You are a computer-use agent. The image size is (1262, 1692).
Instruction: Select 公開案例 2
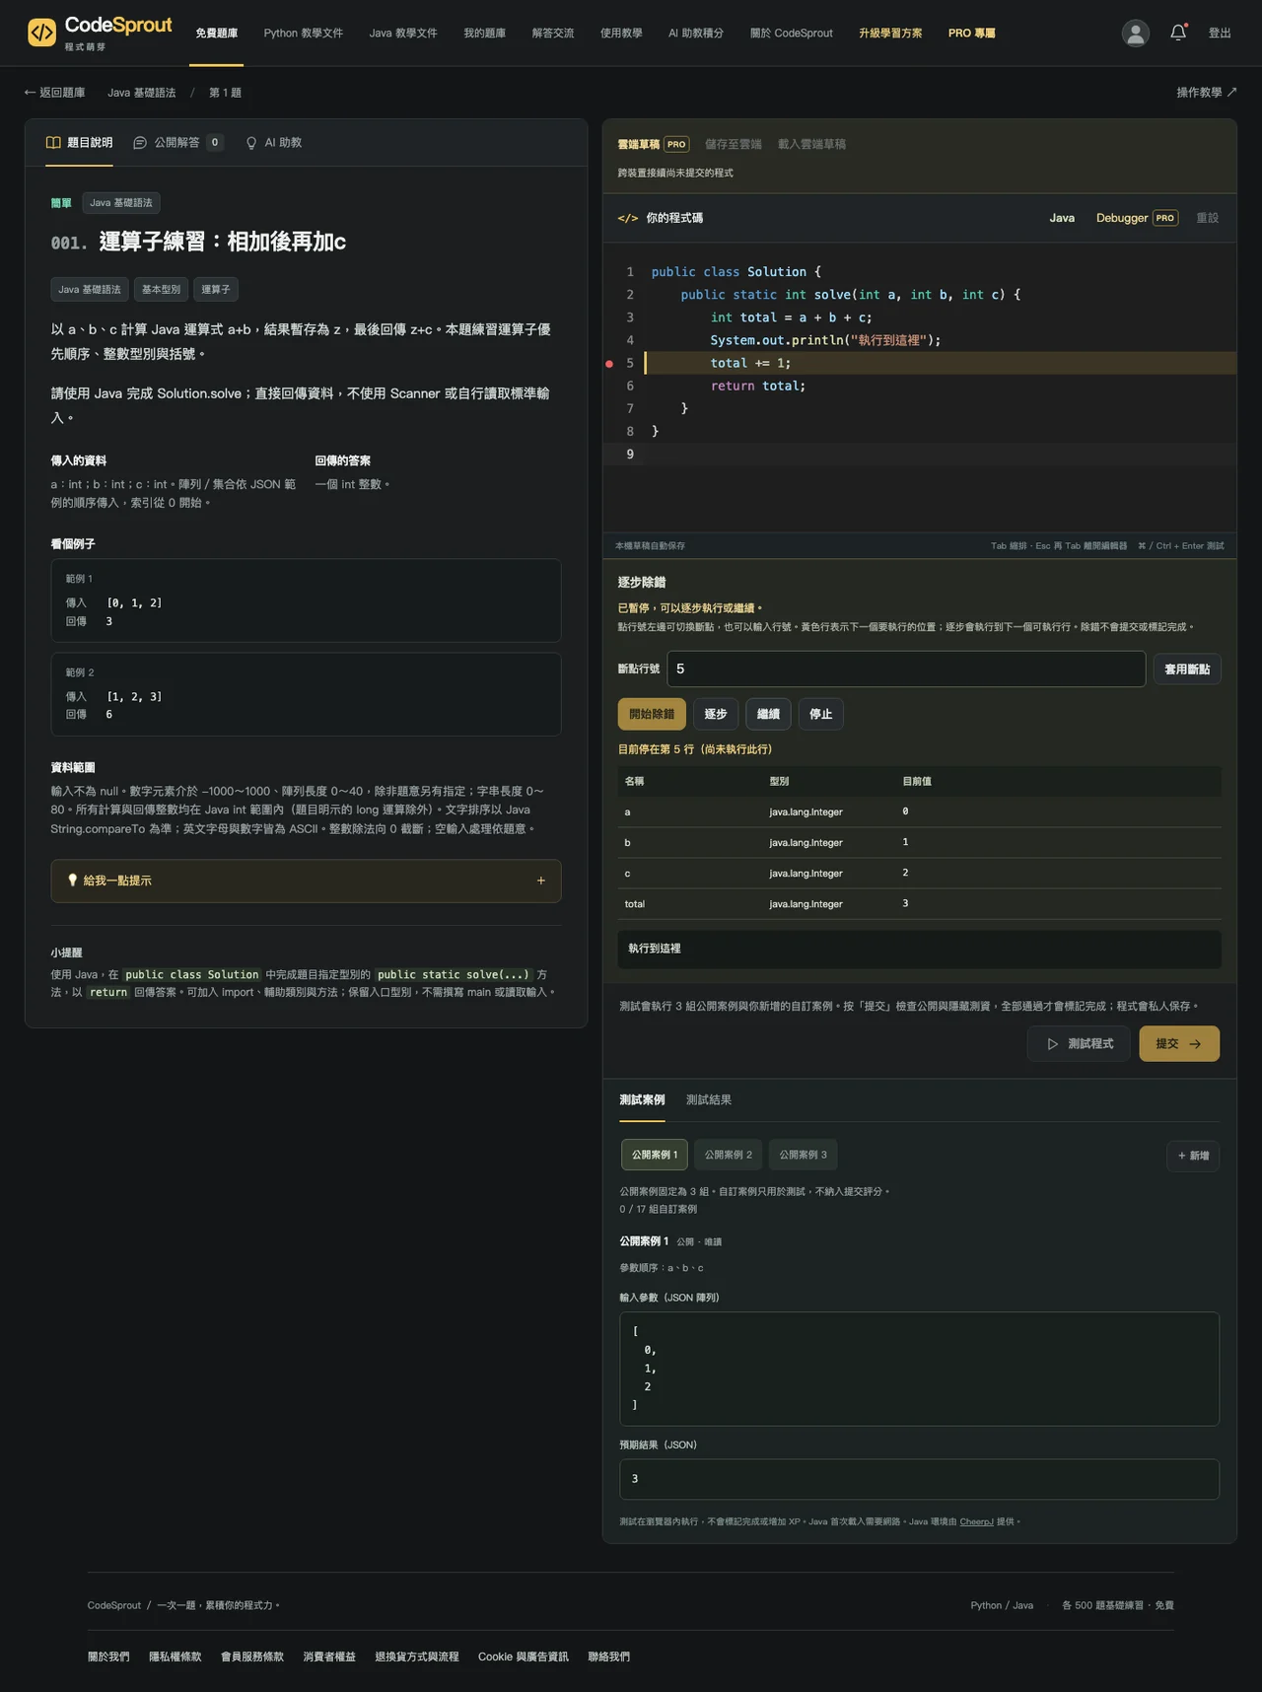tap(728, 1155)
